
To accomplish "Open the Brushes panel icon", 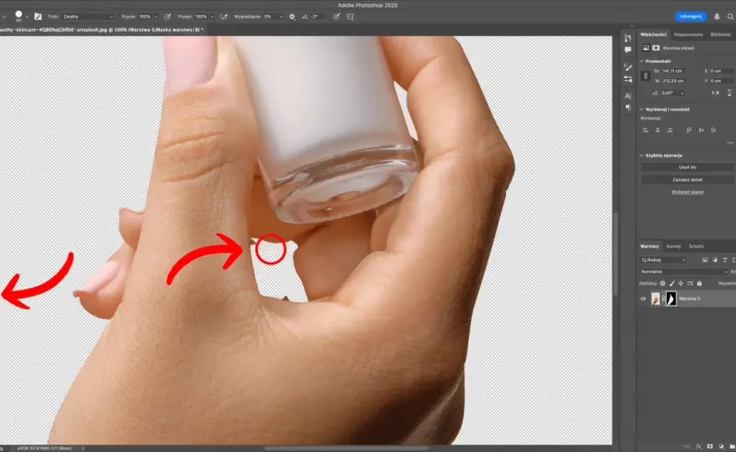I will (x=627, y=68).
